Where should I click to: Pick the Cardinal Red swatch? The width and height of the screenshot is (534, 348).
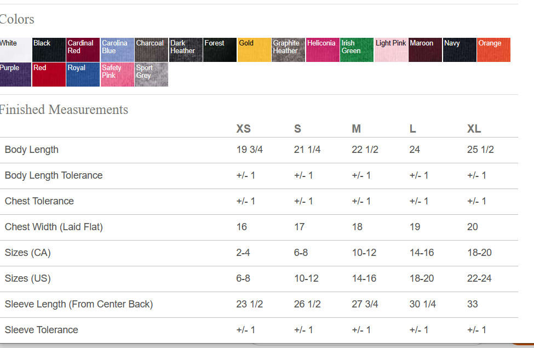point(83,50)
